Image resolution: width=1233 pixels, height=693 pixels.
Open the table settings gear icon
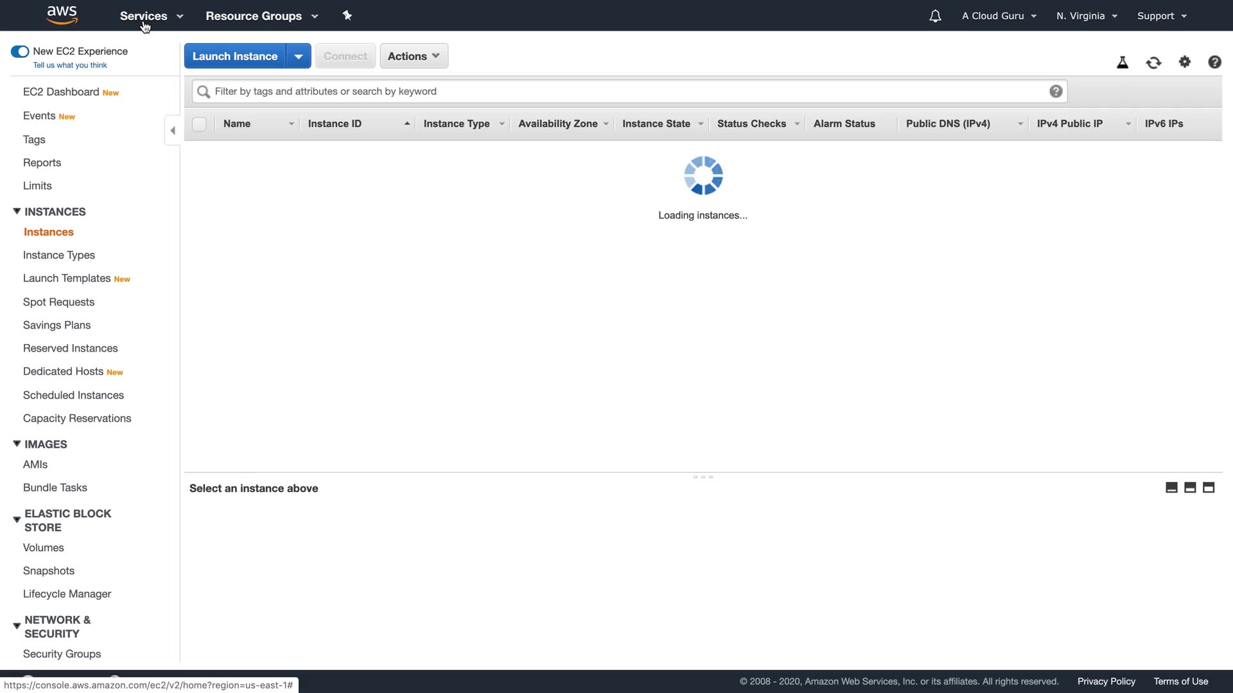point(1185,62)
